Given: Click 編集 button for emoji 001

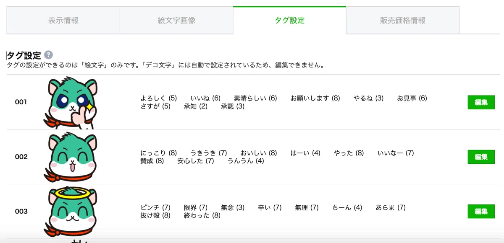Looking at the screenshot, I should click(x=481, y=102).
